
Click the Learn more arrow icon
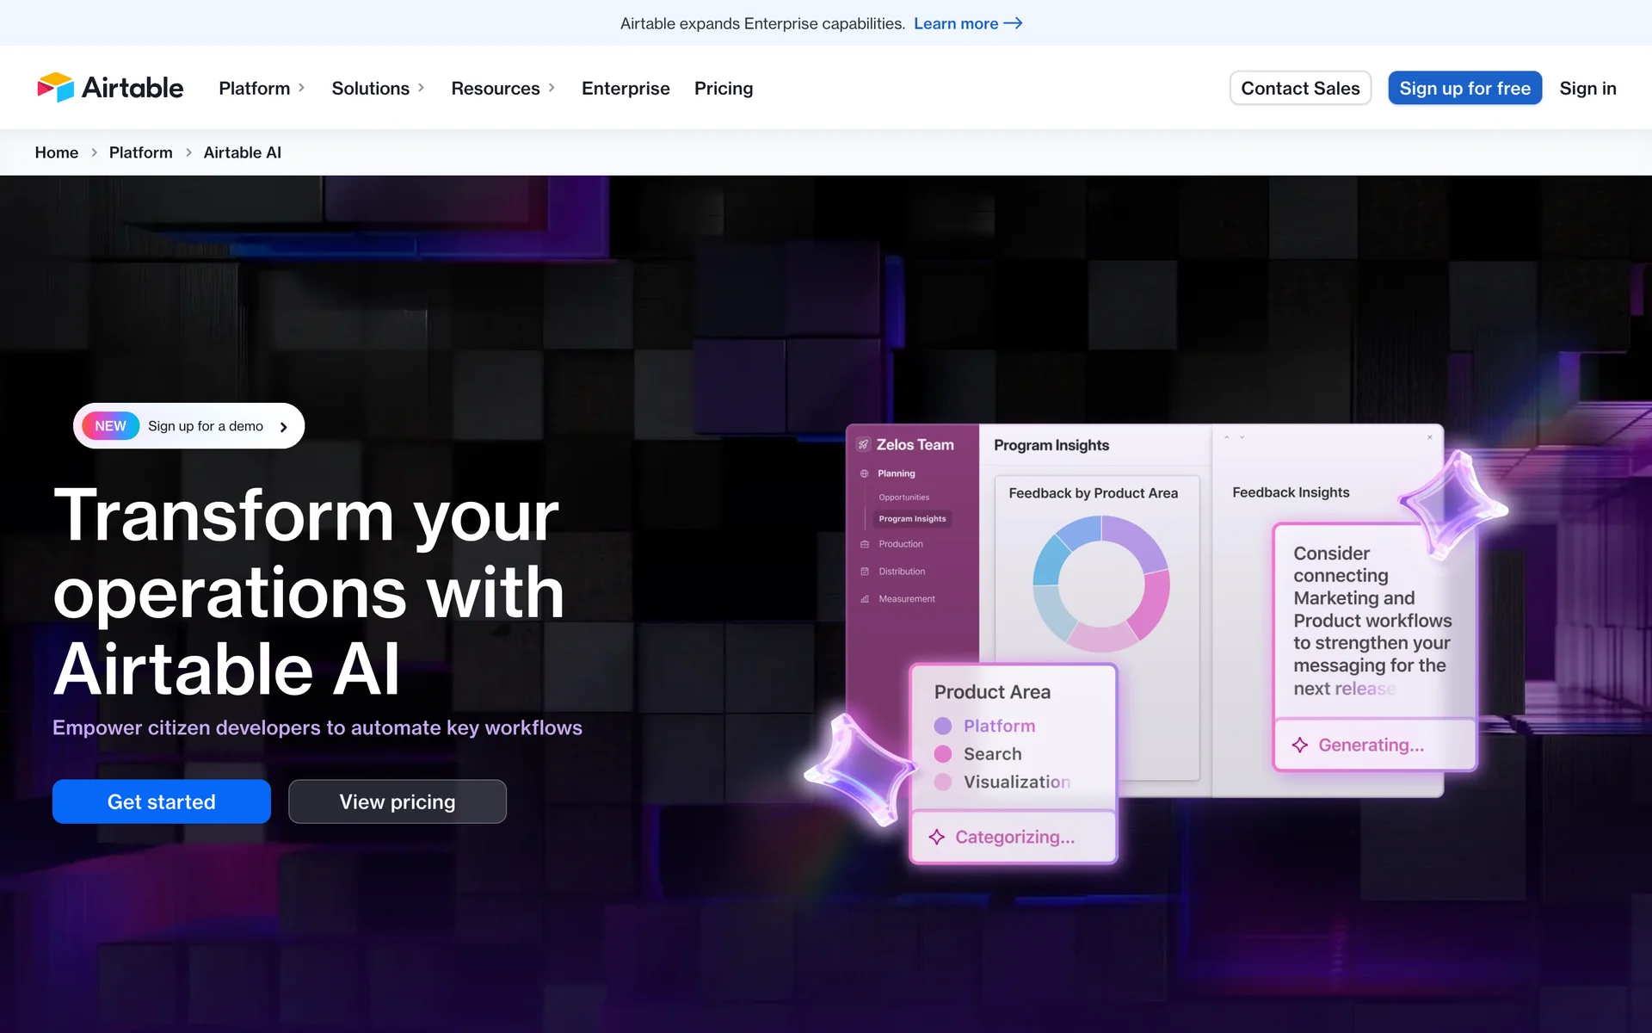[1013, 23]
